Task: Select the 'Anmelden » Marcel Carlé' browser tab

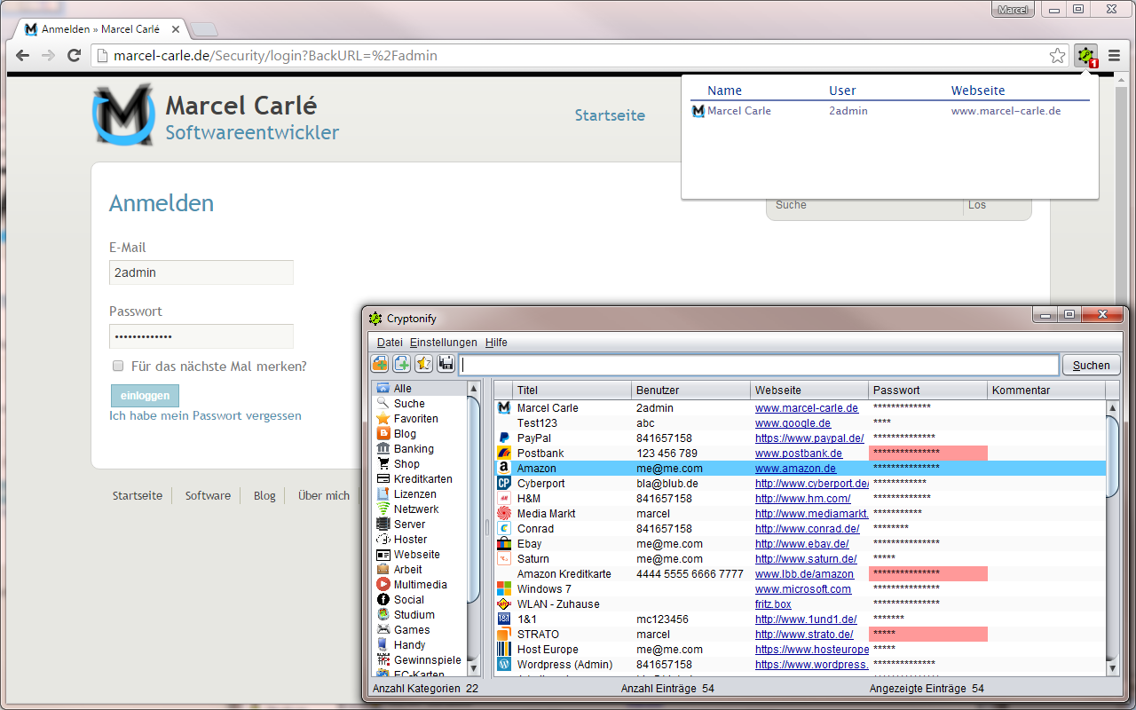Action: coord(99,29)
